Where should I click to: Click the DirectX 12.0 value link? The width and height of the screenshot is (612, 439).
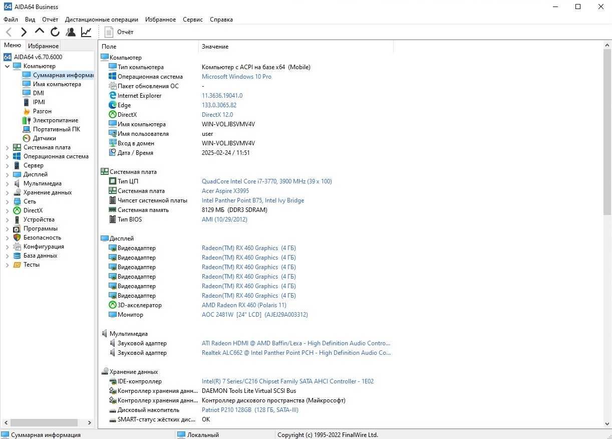pyautogui.click(x=217, y=115)
